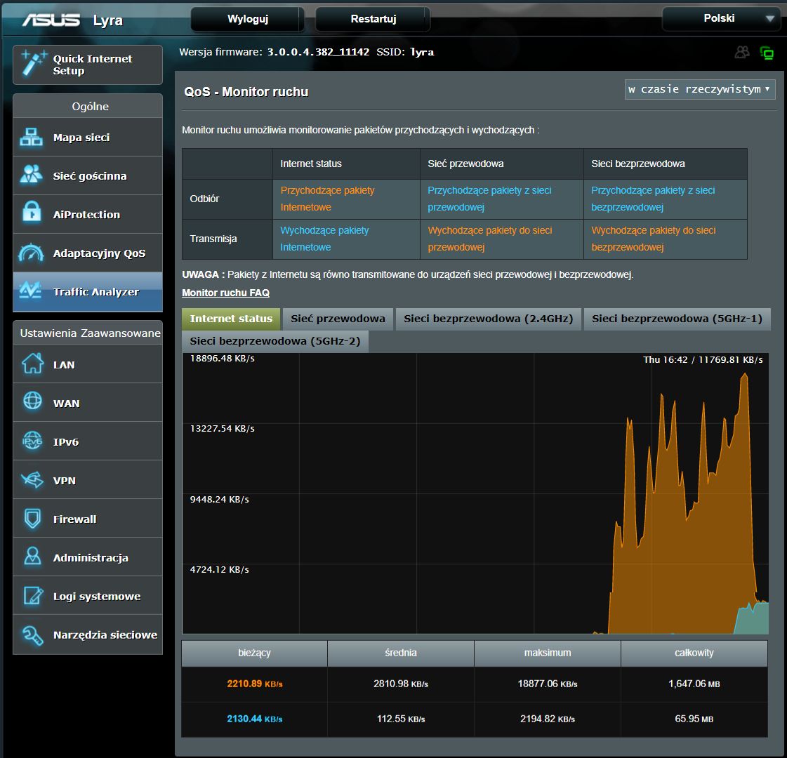The width and height of the screenshot is (787, 758).
Task: Switch to Sieci bezprzewodowa (5GHz-2) tab
Action: point(275,341)
